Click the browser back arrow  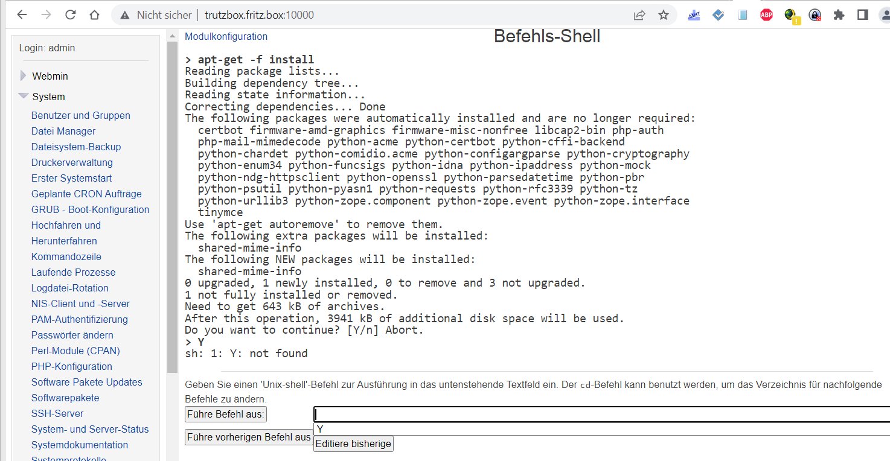[x=22, y=15]
